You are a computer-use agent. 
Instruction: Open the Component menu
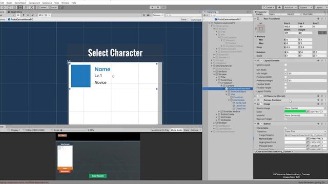[x=34, y=3]
